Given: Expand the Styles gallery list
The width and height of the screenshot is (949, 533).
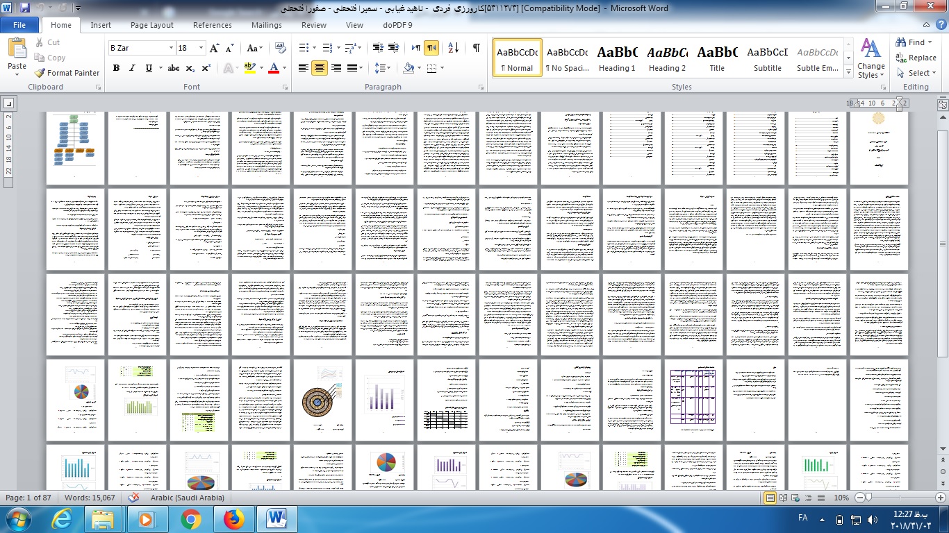Looking at the screenshot, I should pos(848,71).
